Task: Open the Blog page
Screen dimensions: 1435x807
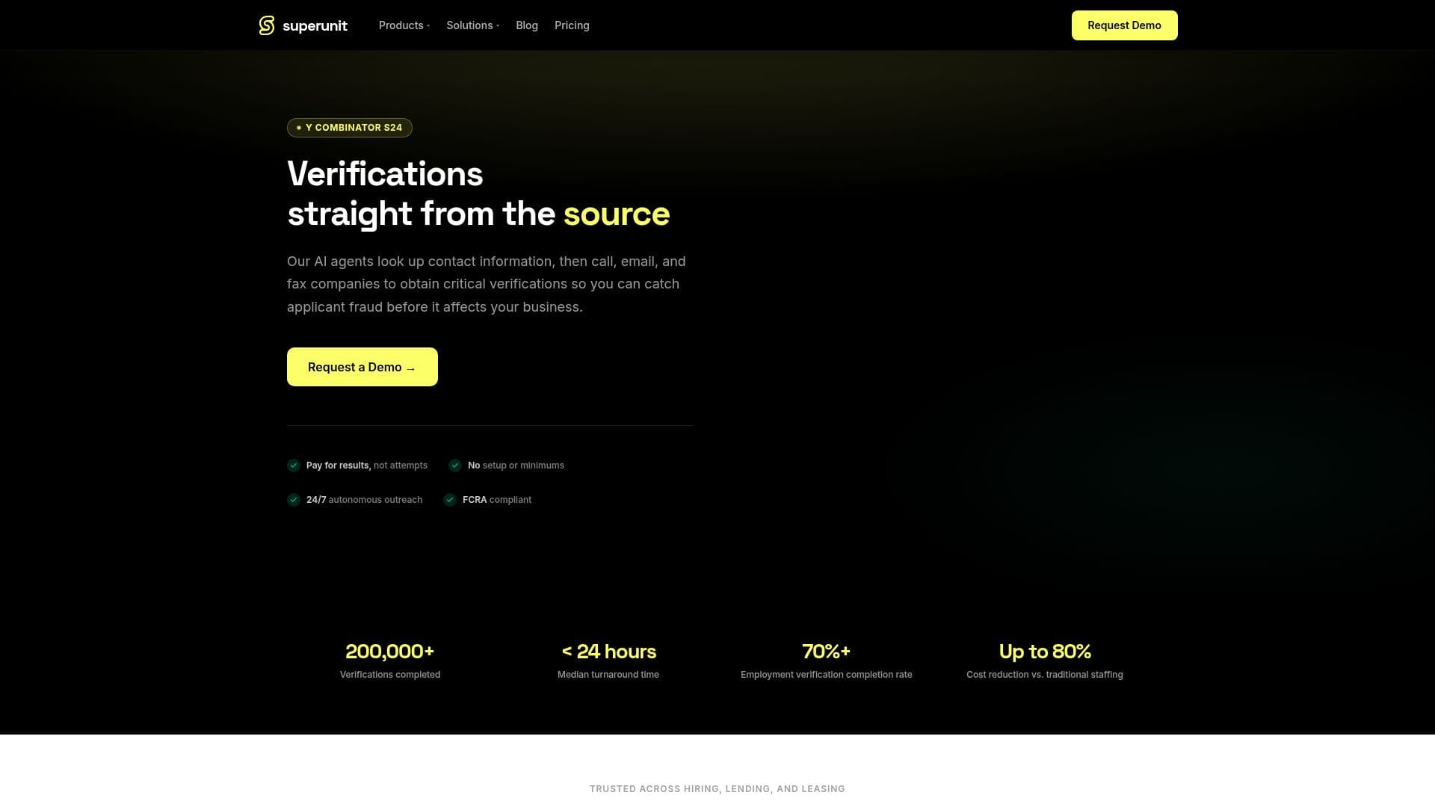Action: point(527,25)
